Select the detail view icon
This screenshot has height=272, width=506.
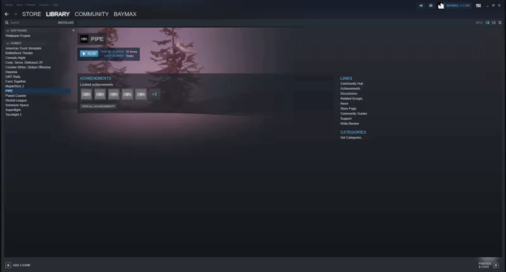coord(487,23)
